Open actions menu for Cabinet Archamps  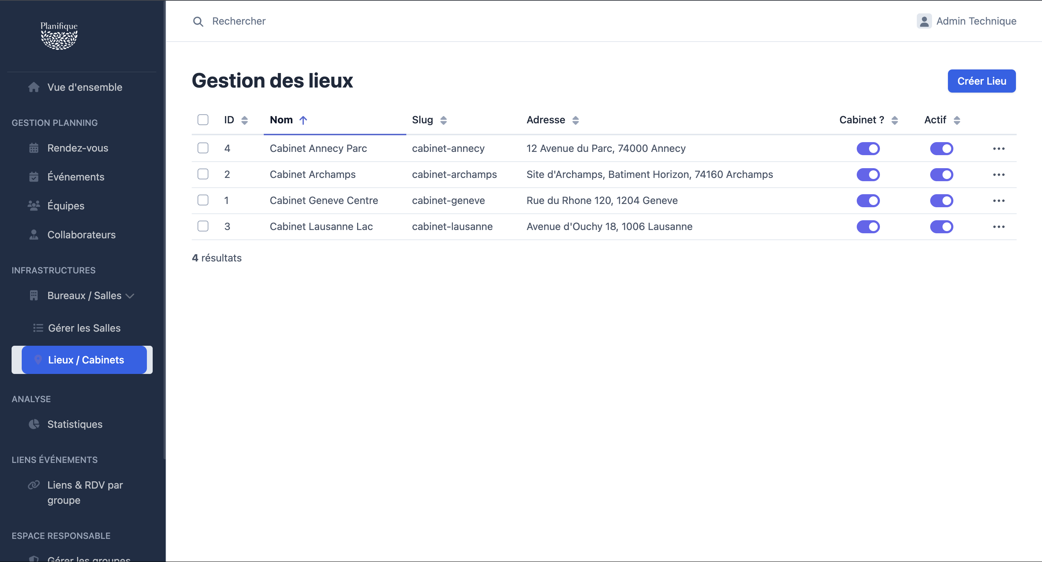999,175
